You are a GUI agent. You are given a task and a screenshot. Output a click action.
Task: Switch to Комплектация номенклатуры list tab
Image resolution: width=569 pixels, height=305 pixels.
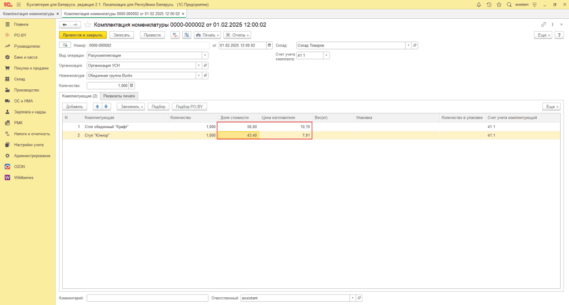click(x=28, y=14)
